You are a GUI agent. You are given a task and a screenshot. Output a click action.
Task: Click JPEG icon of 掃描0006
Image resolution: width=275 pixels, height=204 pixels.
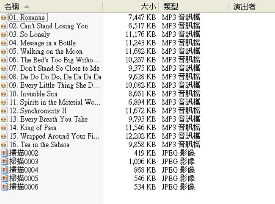pyautogui.click(x=5, y=187)
